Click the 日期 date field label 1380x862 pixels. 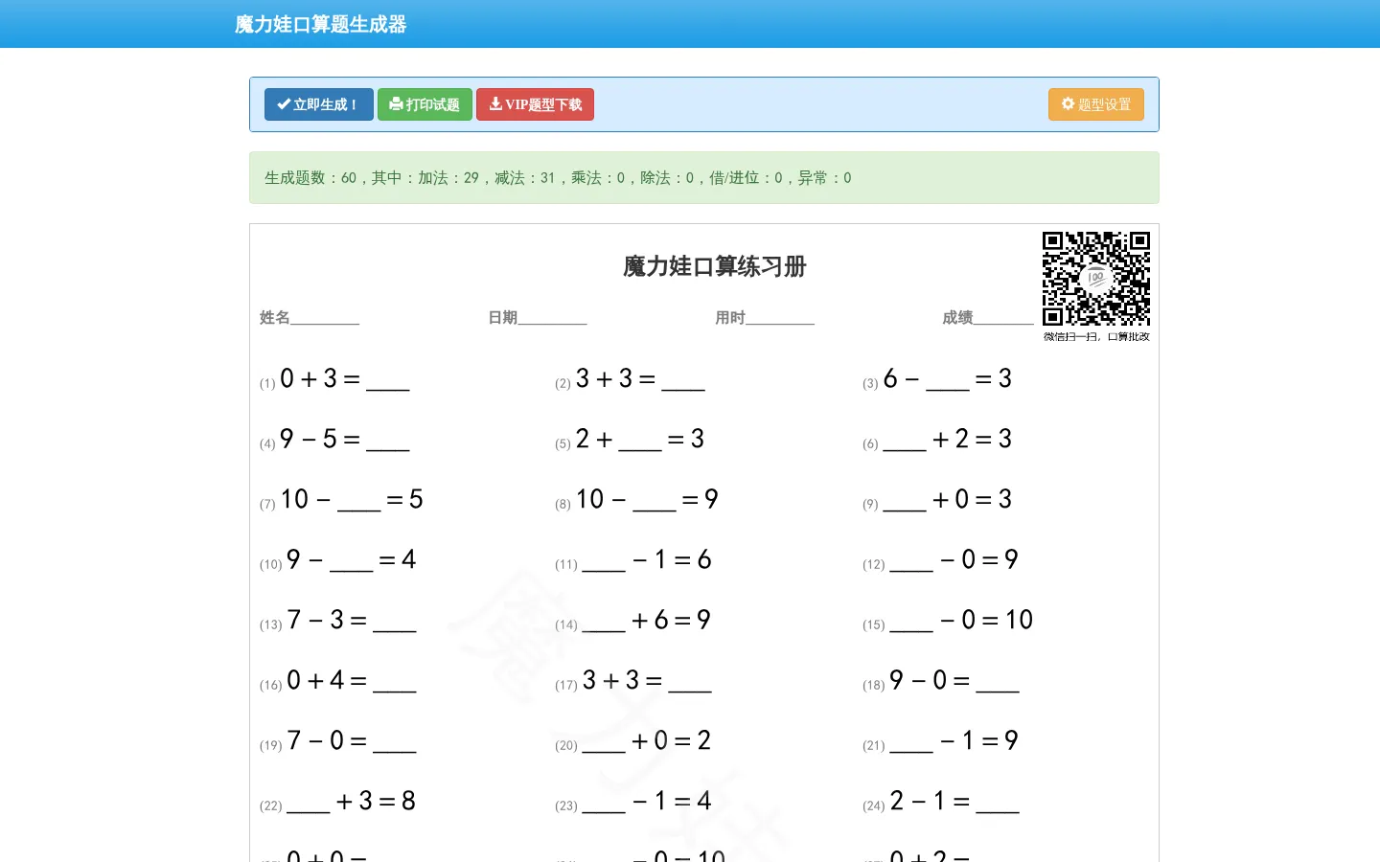click(x=503, y=317)
